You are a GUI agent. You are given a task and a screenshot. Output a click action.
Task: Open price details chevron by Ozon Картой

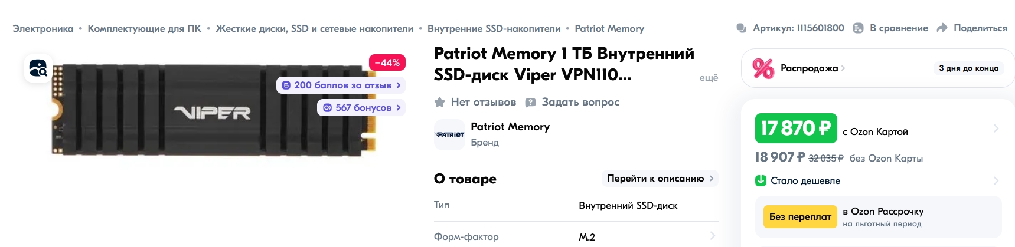coord(996,128)
